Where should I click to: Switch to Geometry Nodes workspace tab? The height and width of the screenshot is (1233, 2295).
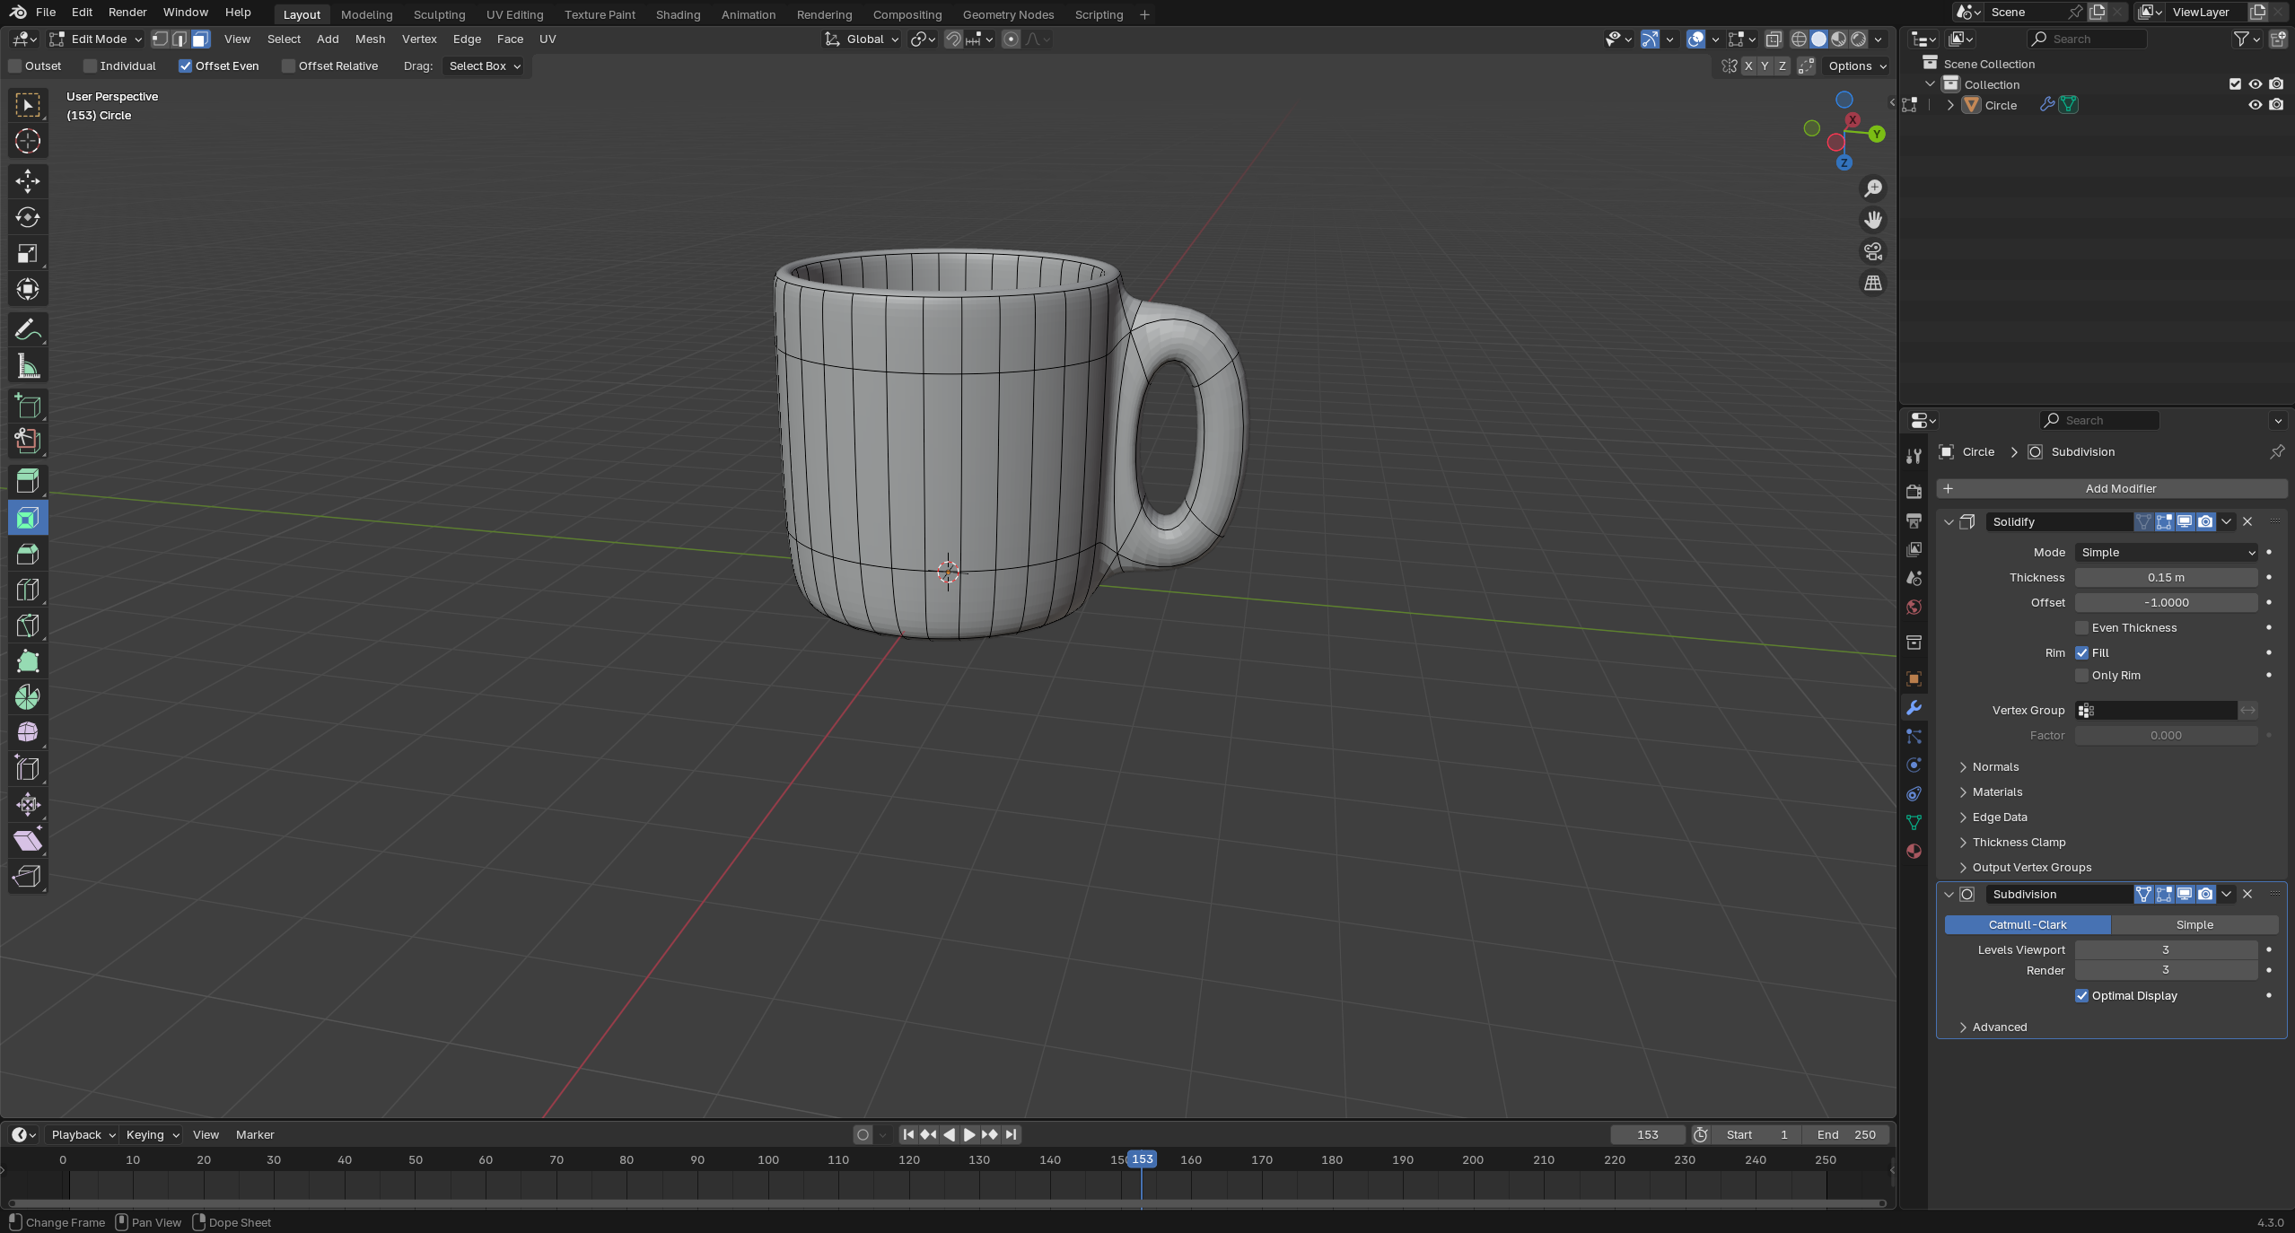[x=1008, y=14]
